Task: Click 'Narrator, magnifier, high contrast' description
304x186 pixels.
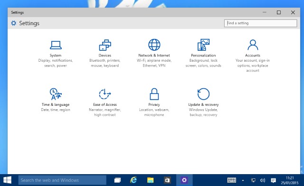Action: (x=105, y=112)
